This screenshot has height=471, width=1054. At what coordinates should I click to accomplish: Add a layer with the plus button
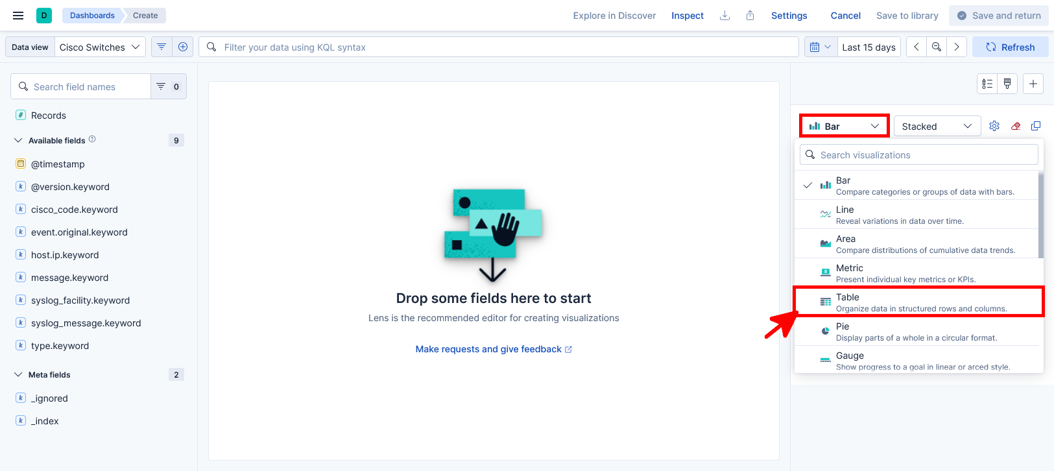point(1033,84)
